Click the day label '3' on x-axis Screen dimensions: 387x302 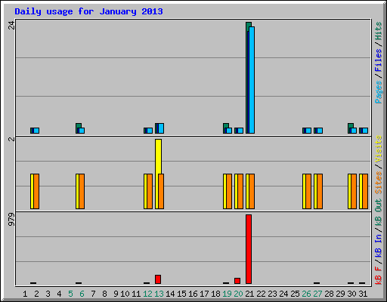[48, 294]
